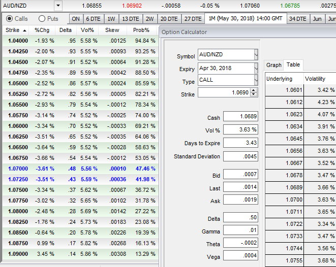Increment the Strike value stepper
This screenshot has width=336, height=267.
pyautogui.click(x=254, y=90)
